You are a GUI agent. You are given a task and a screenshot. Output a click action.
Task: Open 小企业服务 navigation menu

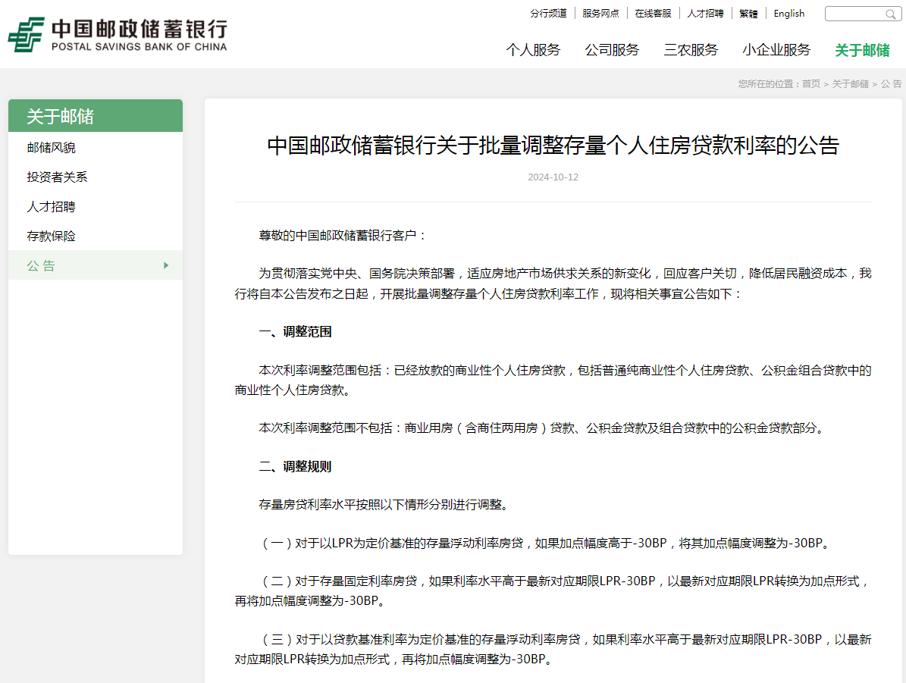tap(776, 50)
